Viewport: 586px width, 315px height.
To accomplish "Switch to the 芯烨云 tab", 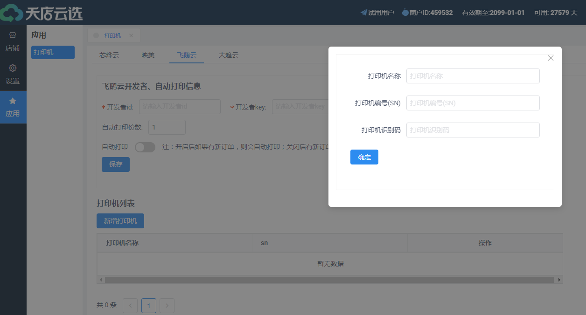I will [109, 55].
